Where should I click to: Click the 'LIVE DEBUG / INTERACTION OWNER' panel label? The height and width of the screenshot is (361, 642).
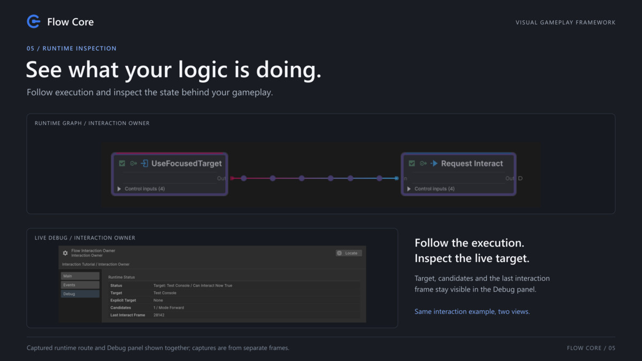point(85,238)
